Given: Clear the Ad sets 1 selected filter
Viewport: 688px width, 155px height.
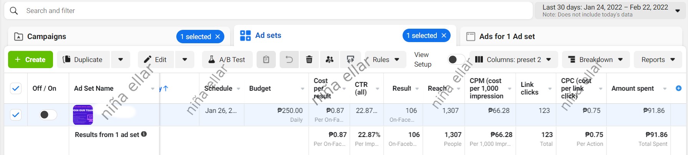Looking at the screenshot, I should click(444, 36).
